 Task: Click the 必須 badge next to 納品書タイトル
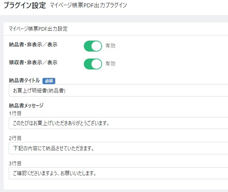tap(49, 81)
